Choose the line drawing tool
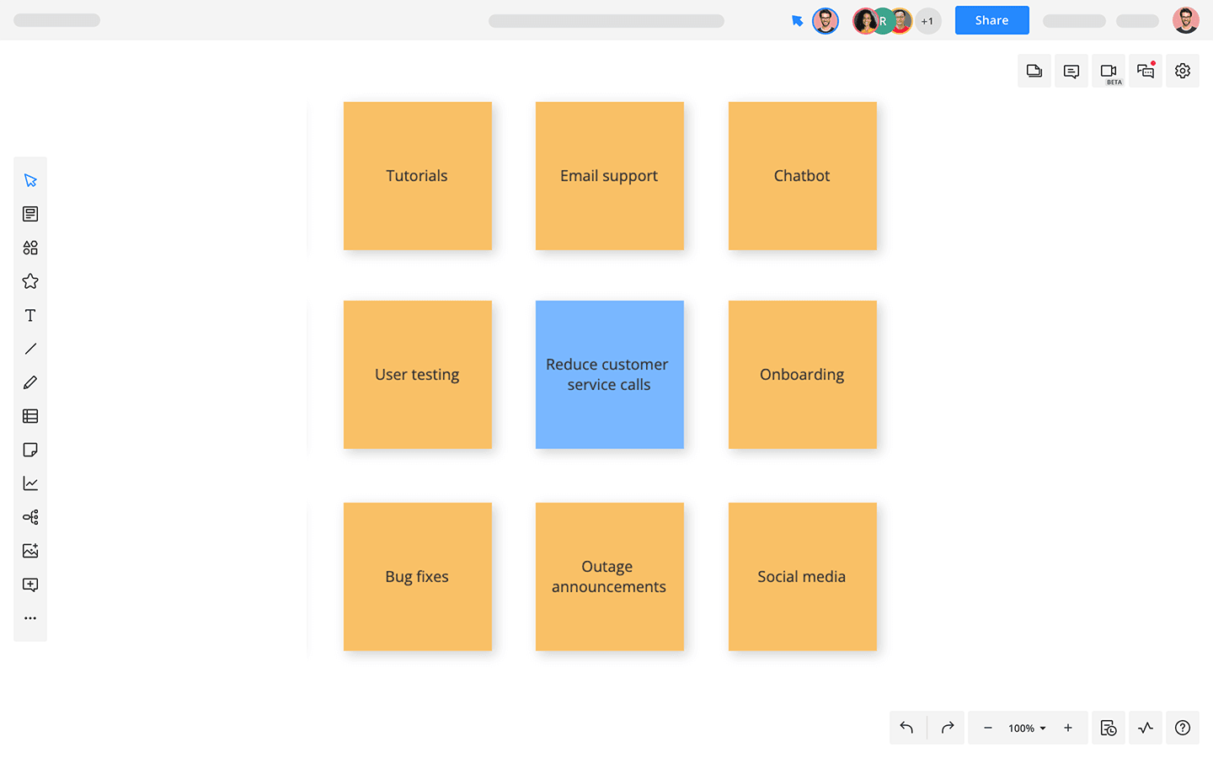The width and height of the screenshot is (1213, 758). (x=30, y=349)
